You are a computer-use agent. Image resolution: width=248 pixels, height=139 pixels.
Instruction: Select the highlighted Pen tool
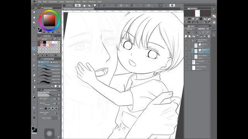34,49
